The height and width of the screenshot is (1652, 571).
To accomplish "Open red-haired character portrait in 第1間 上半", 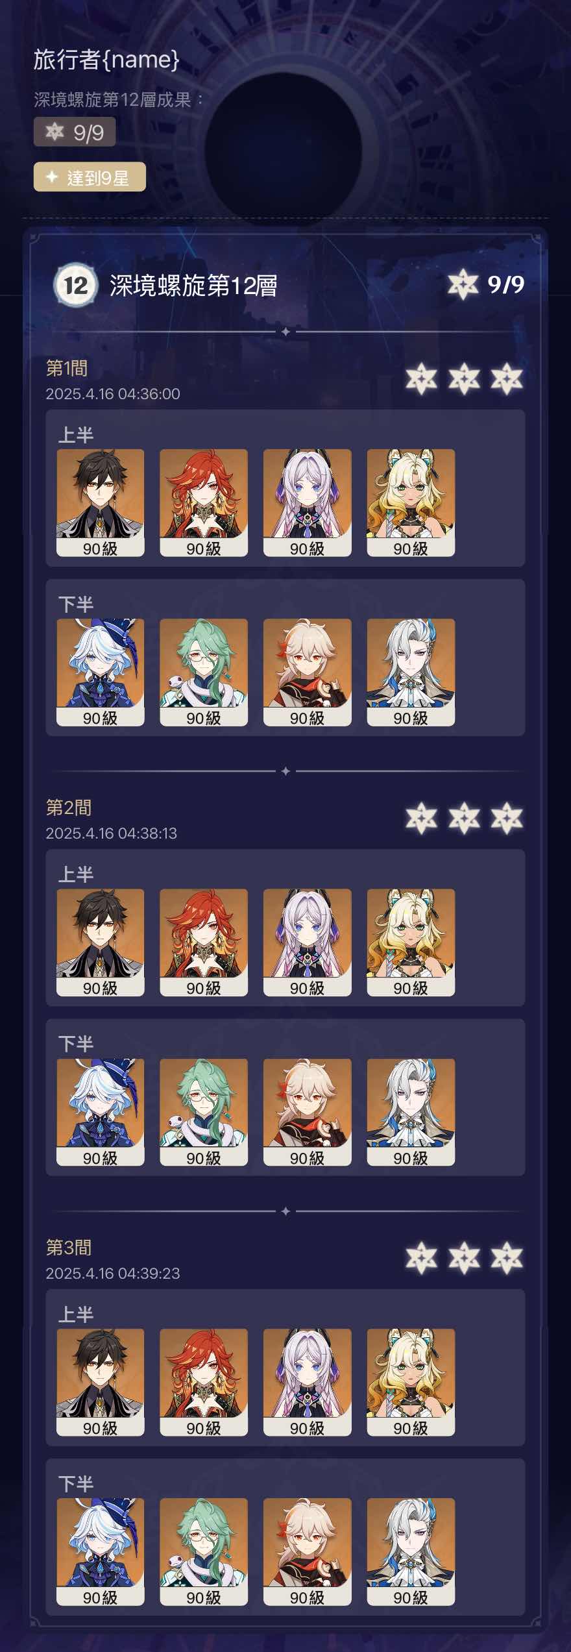I will point(204,503).
